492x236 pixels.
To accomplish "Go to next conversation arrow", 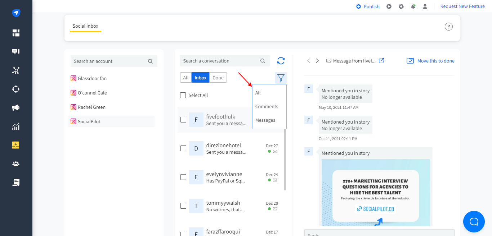I will (317, 61).
